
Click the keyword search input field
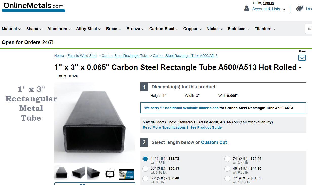tap(309, 29)
